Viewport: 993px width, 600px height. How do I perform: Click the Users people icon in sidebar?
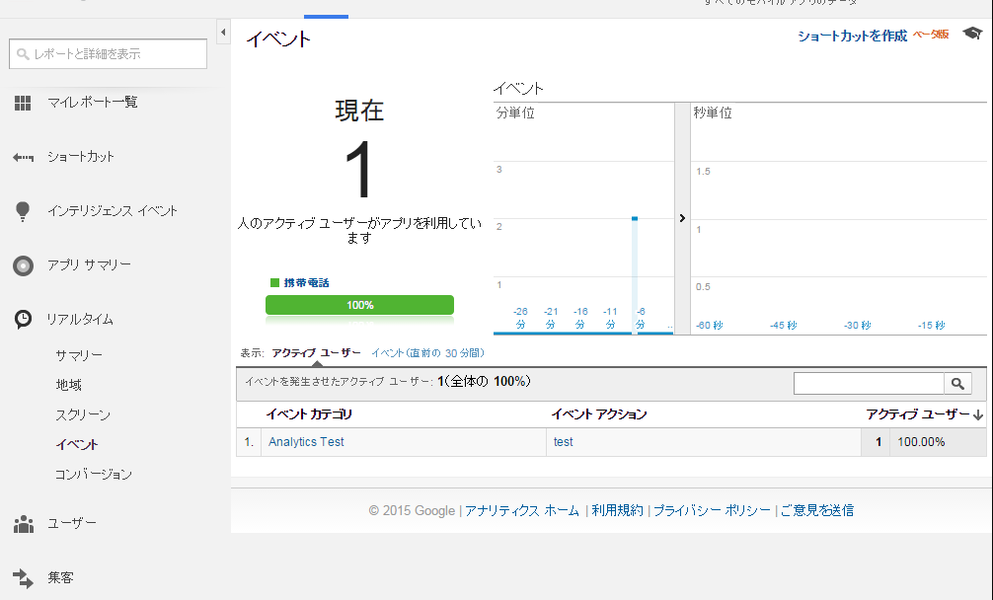[23, 524]
